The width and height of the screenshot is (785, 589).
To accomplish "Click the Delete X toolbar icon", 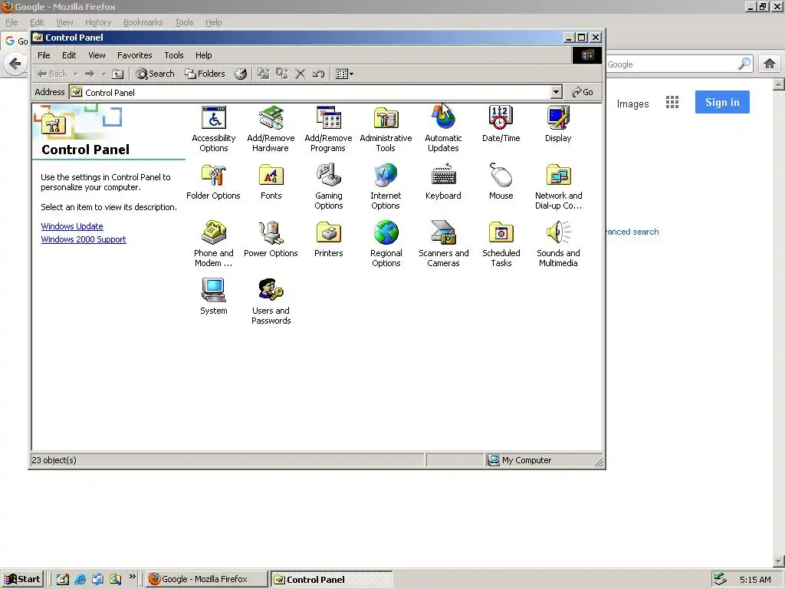I will click(301, 74).
